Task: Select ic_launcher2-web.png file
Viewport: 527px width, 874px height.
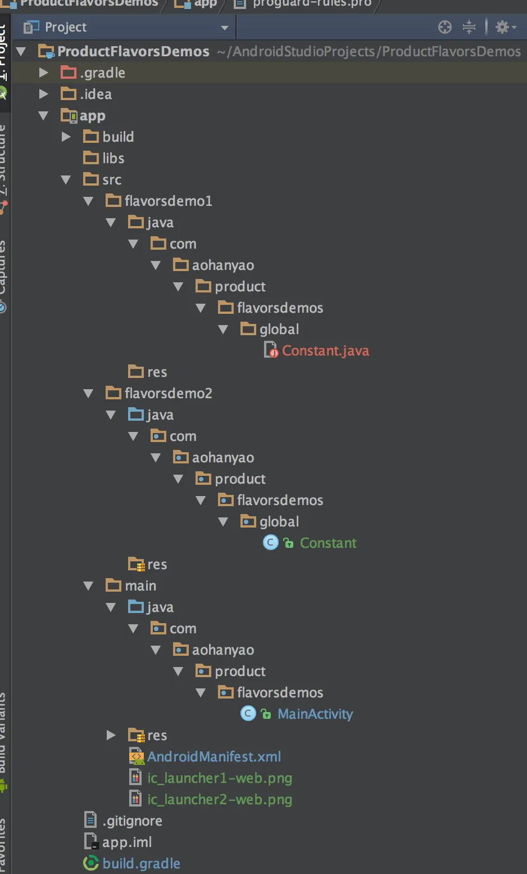Action: point(220,800)
